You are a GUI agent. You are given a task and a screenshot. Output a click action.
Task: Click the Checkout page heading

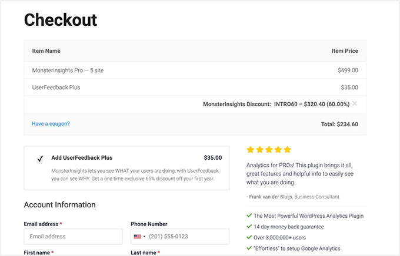point(61,20)
